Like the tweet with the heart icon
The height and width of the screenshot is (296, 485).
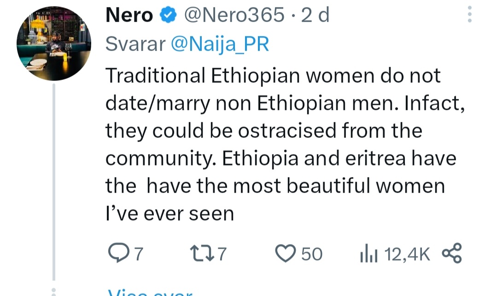click(x=285, y=253)
